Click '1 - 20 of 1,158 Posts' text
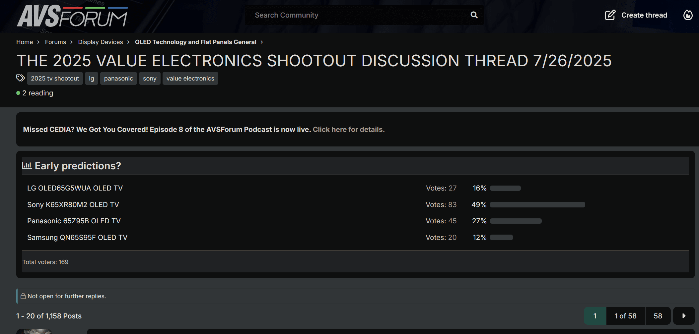This screenshot has width=699, height=334. tap(49, 316)
